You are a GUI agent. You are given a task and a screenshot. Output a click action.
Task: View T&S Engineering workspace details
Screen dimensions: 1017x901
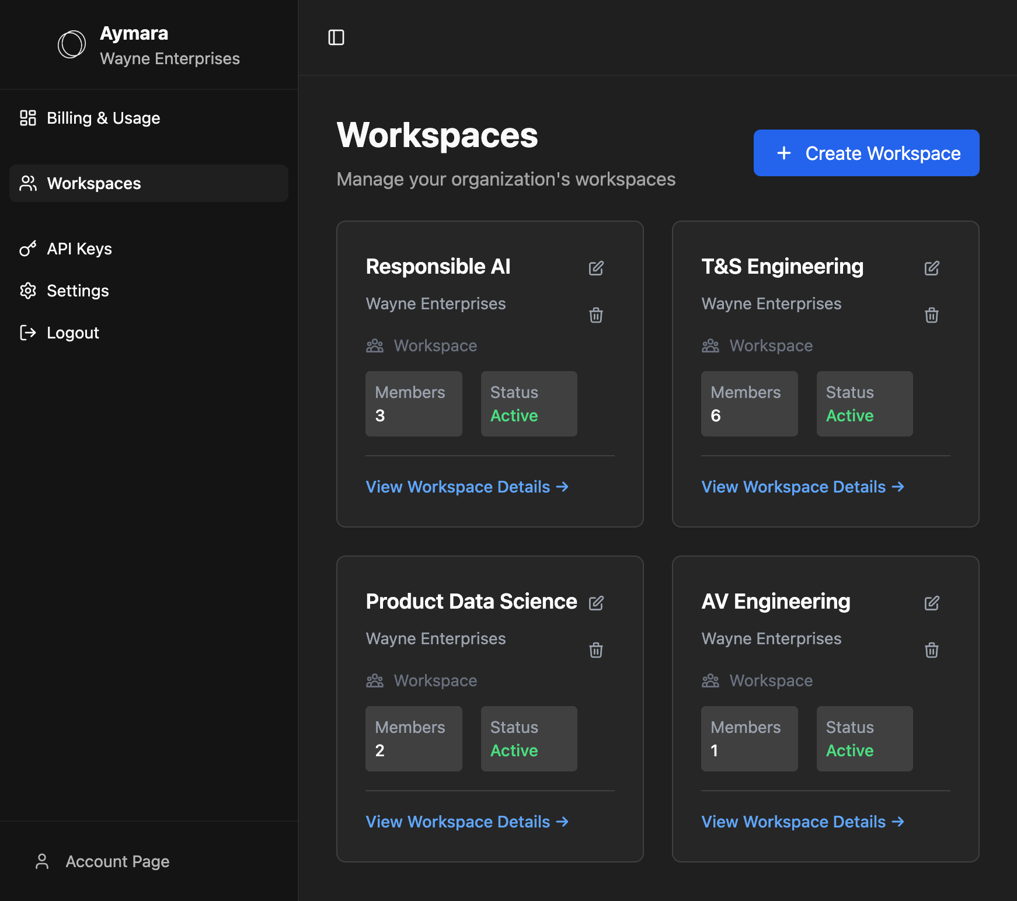(803, 487)
